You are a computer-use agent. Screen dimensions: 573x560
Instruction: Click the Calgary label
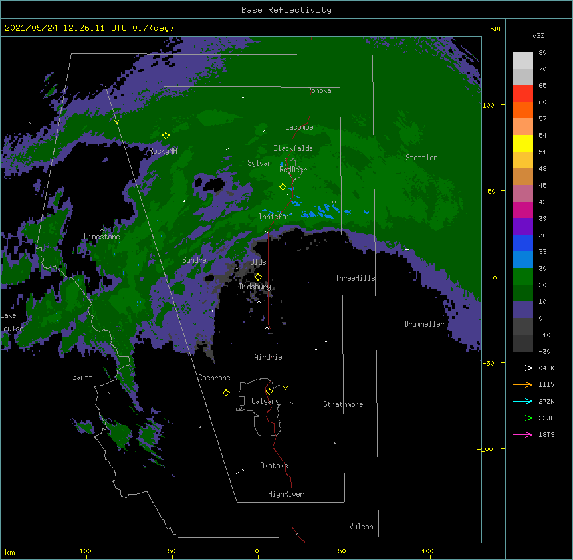tap(266, 401)
